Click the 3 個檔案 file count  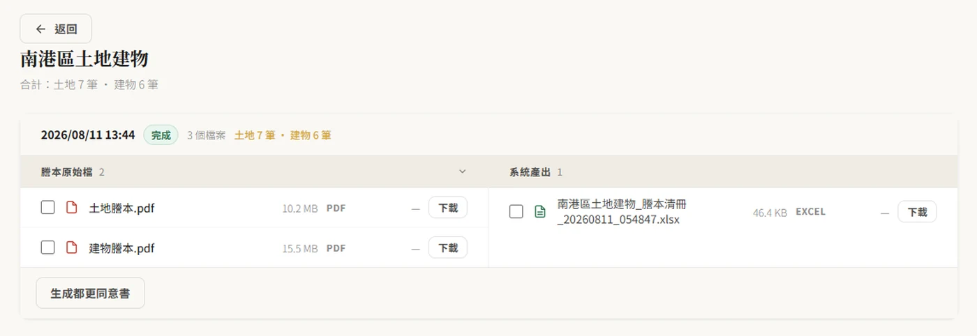pyautogui.click(x=206, y=135)
